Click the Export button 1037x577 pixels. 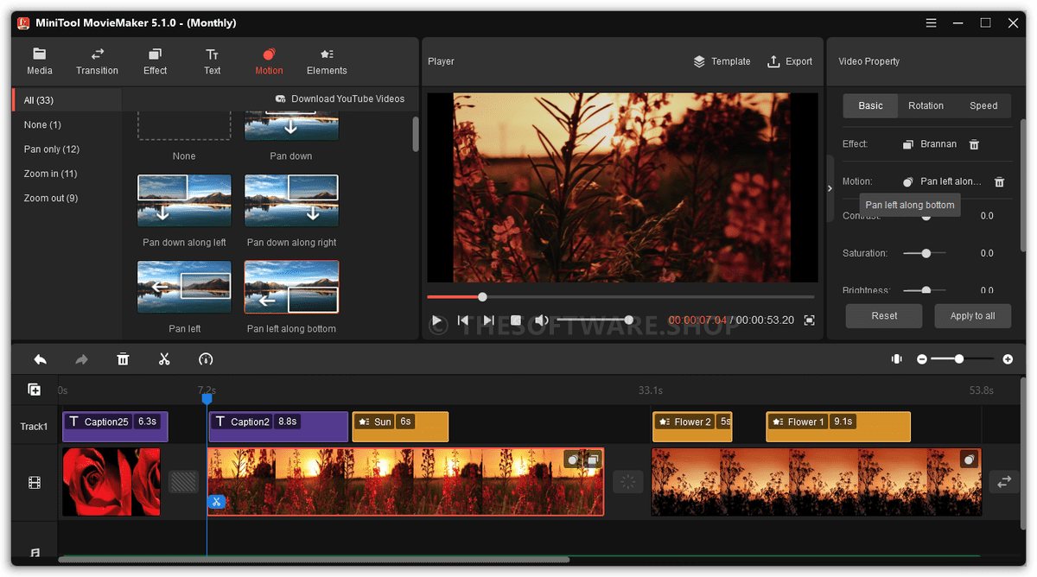(790, 61)
